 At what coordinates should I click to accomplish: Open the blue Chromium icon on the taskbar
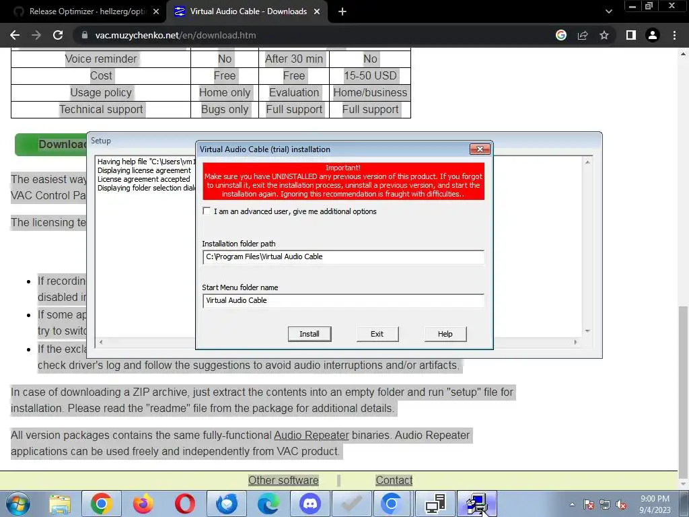click(x=391, y=504)
